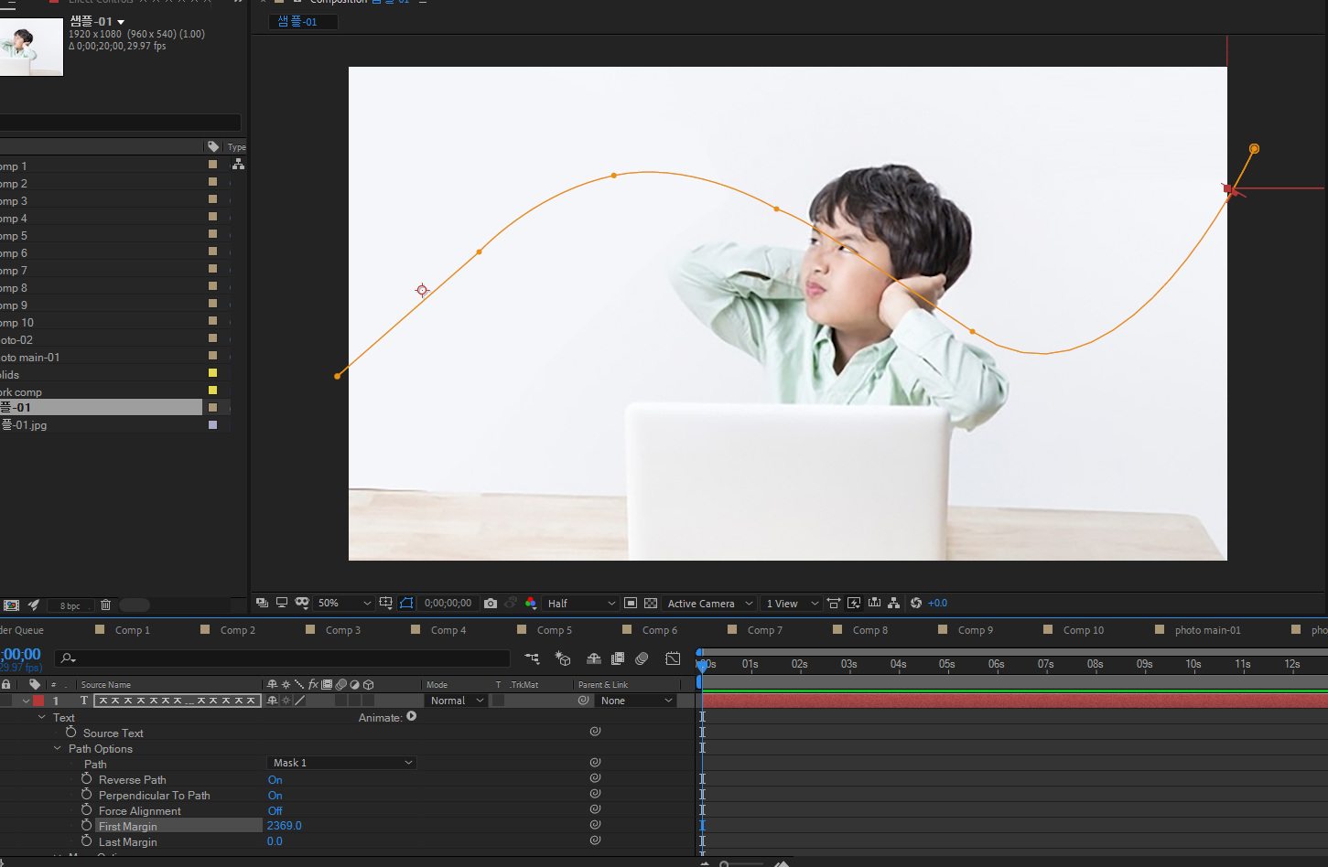Open the Render Queue tab
Screen dimensions: 1328x867
[22, 630]
